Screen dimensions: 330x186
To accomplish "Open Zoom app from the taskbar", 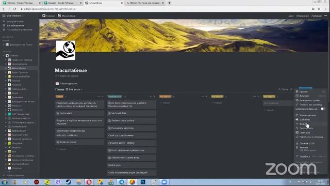I will 164,182.
